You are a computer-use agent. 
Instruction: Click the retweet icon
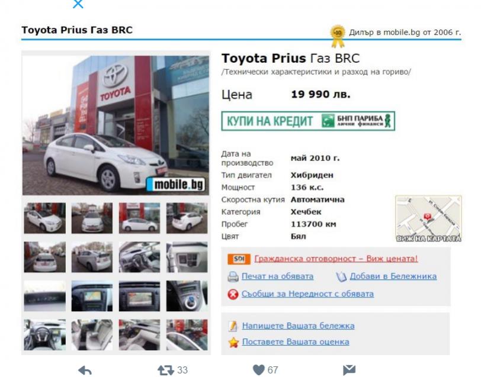[166, 370]
